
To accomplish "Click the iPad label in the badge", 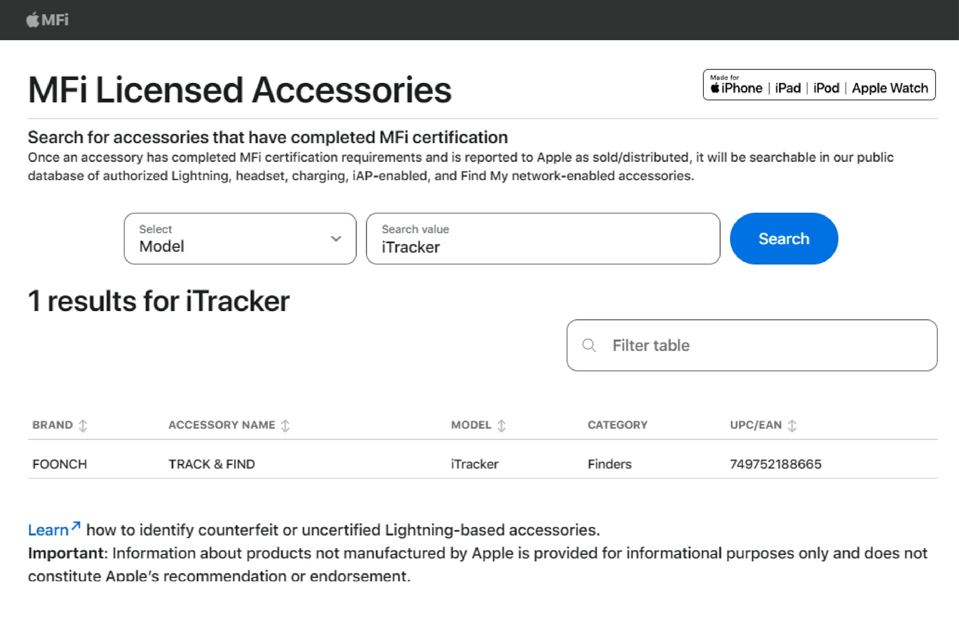I will (x=788, y=88).
